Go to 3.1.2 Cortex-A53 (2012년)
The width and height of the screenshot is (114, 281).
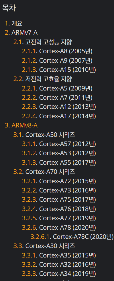[59, 154]
